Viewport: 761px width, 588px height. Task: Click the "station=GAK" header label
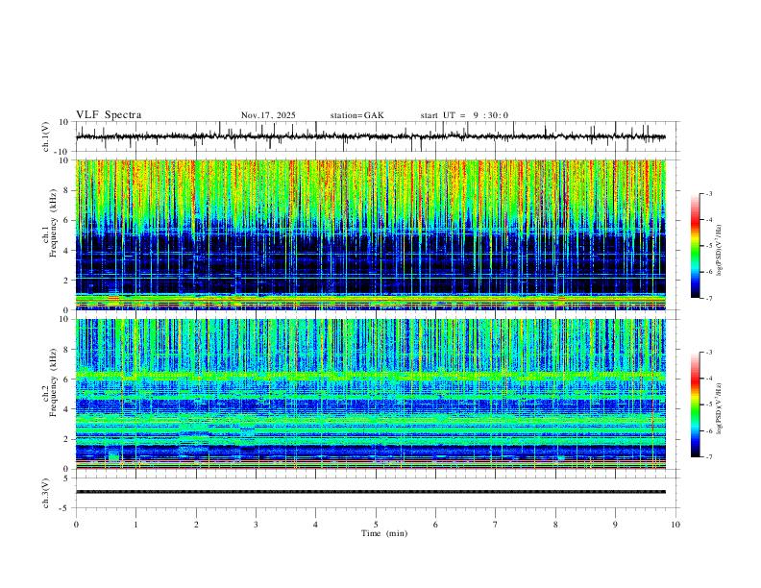point(356,115)
